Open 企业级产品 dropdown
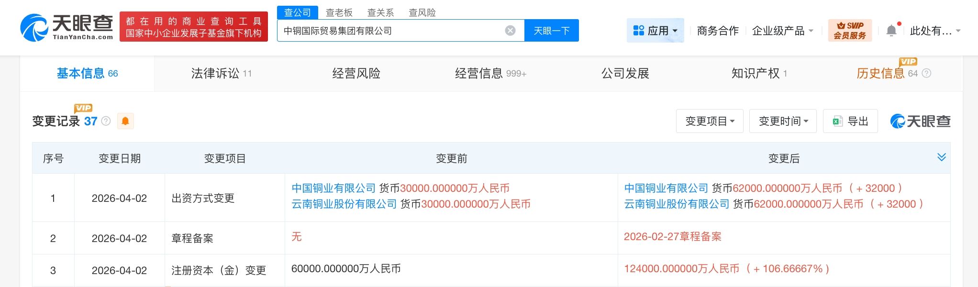This screenshot has height=287, width=978. (782, 31)
